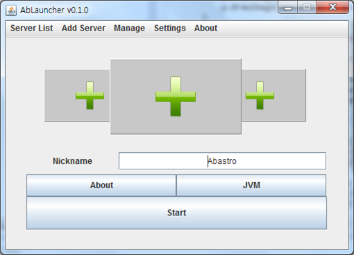Screen dimensions: 354x257
Task: Open the Server List menu
Action: tap(32, 28)
